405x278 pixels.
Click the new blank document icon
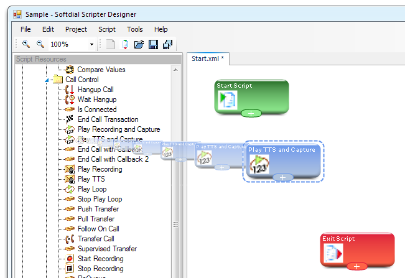click(110, 44)
